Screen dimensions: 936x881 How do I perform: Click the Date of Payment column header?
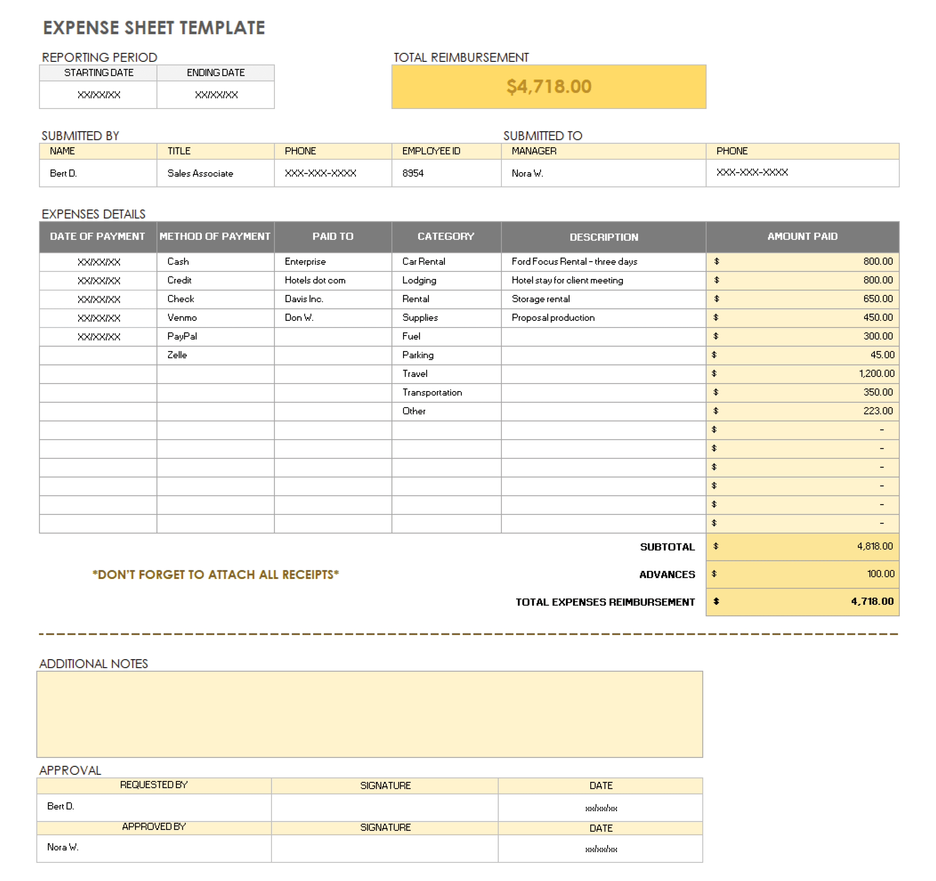[98, 237]
